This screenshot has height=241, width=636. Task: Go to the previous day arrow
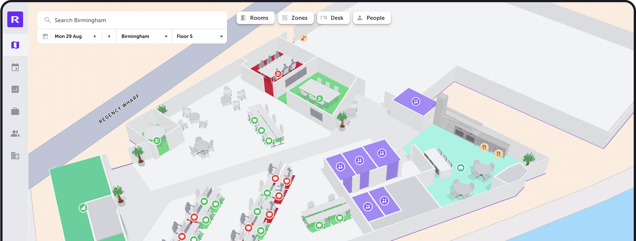[x=95, y=36]
